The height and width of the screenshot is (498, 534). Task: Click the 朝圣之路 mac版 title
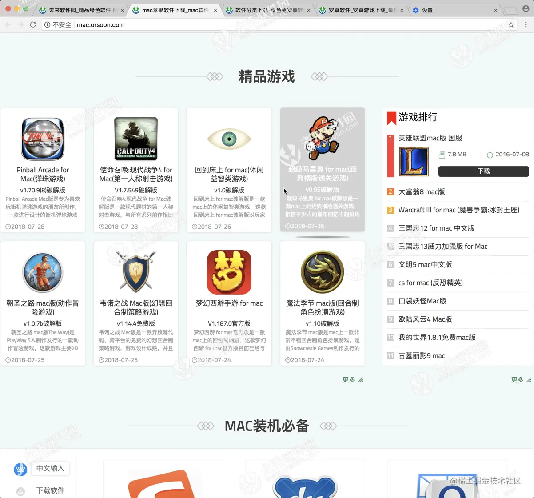coord(43,308)
